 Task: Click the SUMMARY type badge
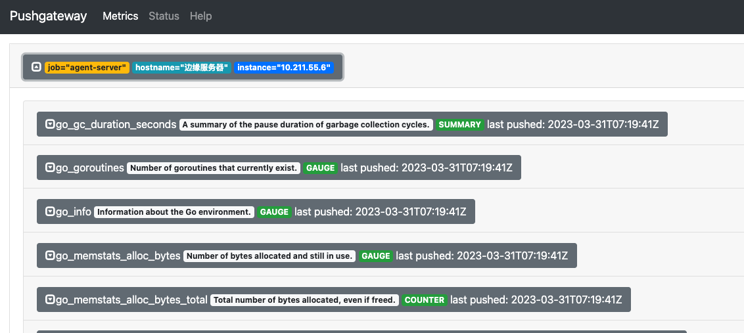coord(460,125)
